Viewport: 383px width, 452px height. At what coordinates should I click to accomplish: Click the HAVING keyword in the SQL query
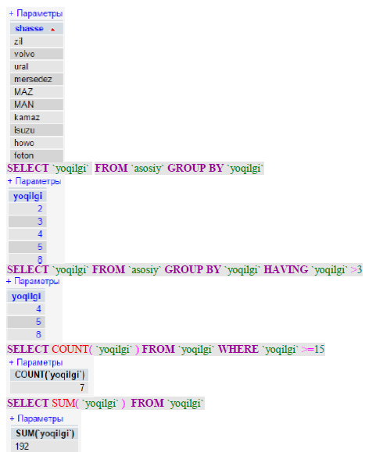pos(286,270)
